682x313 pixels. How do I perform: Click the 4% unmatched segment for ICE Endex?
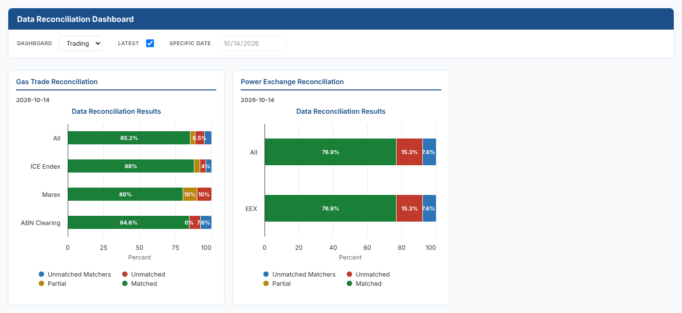[203, 166]
